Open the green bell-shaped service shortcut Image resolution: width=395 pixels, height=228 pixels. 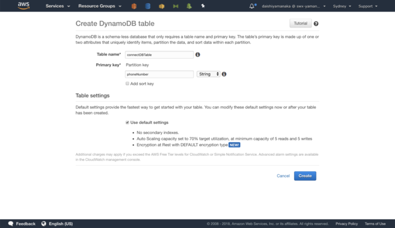189,6
